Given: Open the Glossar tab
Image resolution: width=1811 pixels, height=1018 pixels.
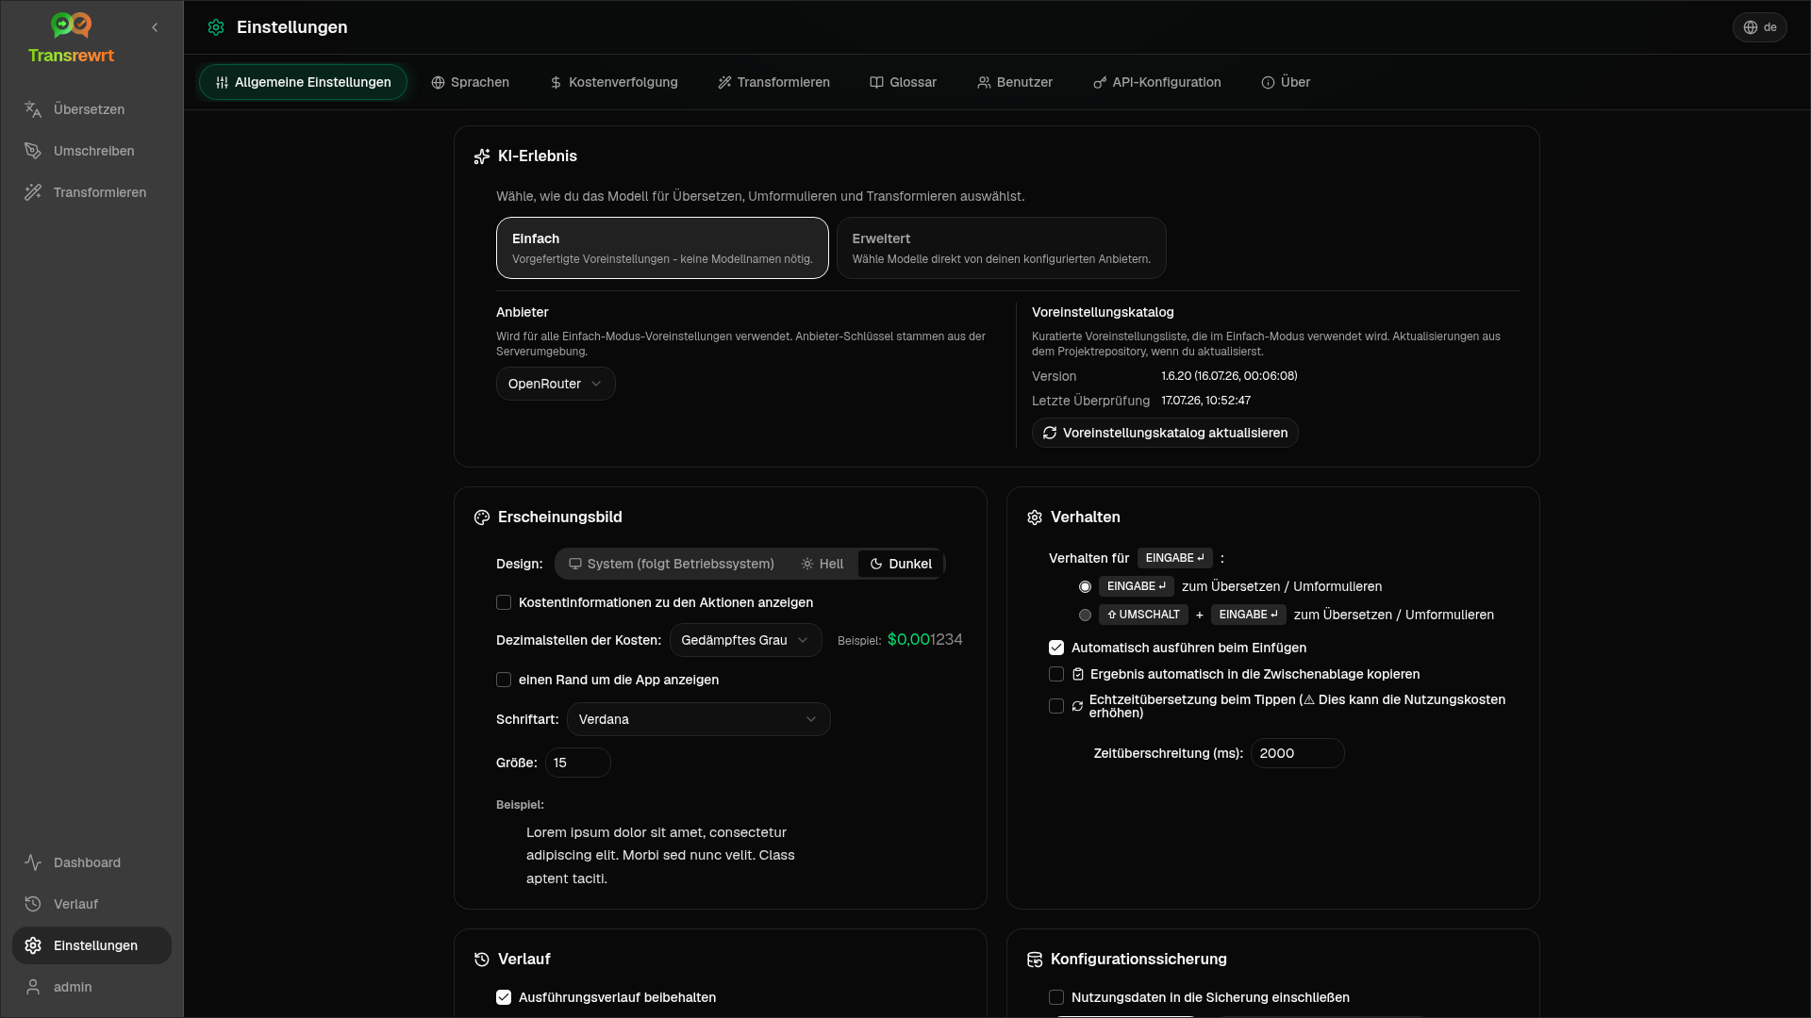Looking at the screenshot, I should [x=903, y=83].
